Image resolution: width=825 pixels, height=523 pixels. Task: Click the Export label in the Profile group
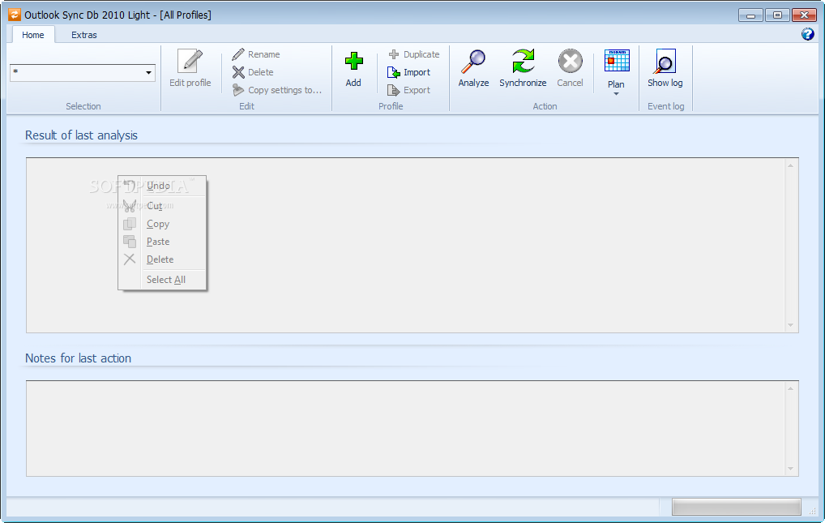(x=417, y=90)
